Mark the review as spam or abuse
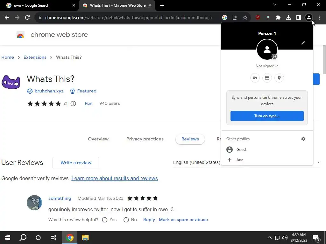Image resolution: width=326 pixels, height=244 pixels. (x=183, y=220)
